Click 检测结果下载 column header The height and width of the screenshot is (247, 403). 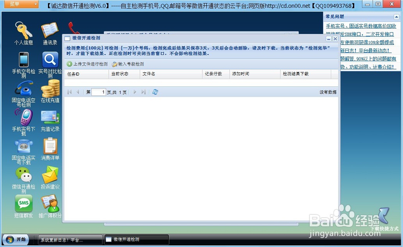pyautogui.click(x=305, y=74)
